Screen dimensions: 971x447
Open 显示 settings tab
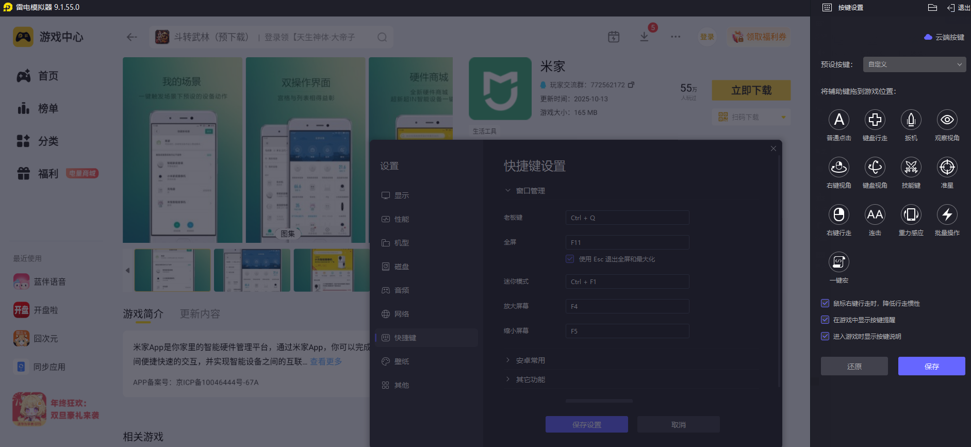(x=426, y=195)
